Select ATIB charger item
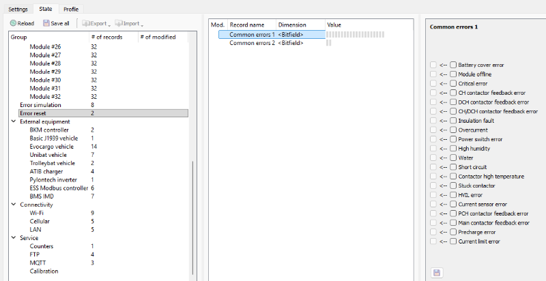The width and height of the screenshot is (546, 281). (x=46, y=171)
